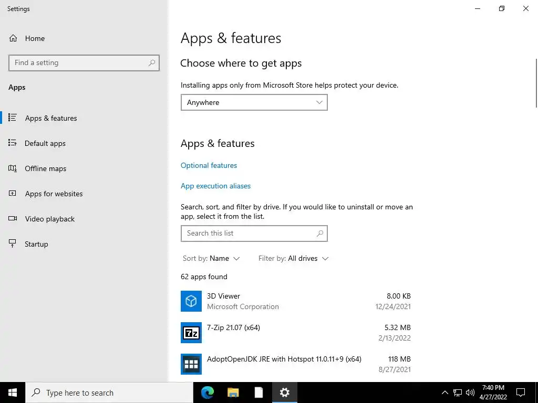Click the Offline maps icon
Screen dimensions: 538x403
pos(13,168)
